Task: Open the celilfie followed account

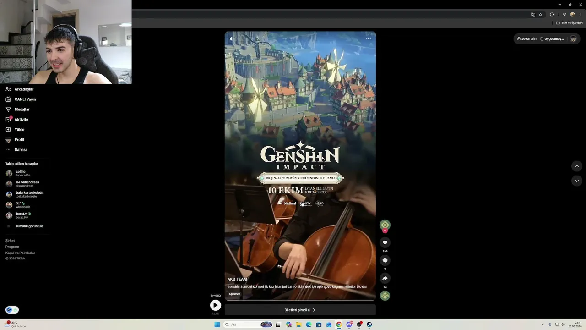Action: coord(18,173)
